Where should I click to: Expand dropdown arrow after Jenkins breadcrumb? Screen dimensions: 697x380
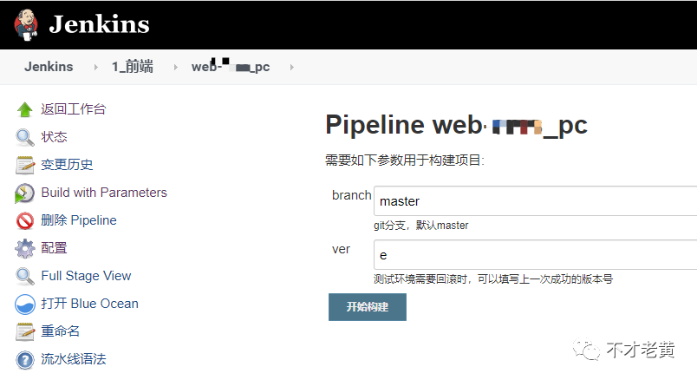click(x=95, y=67)
